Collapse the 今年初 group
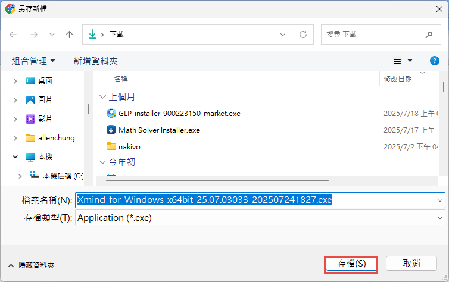Image resolution: width=449 pixels, height=282 pixels. tap(102, 162)
